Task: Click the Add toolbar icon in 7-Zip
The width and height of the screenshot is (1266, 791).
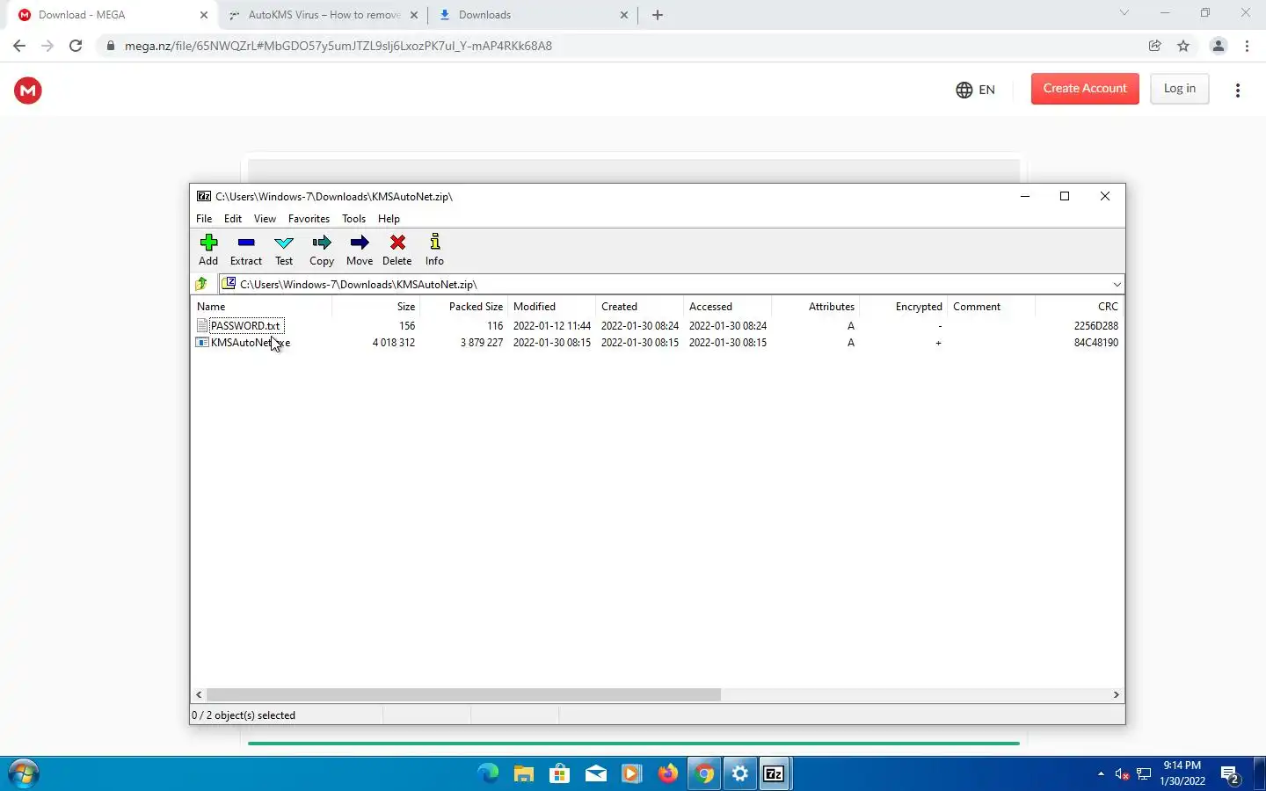Action: 208,250
